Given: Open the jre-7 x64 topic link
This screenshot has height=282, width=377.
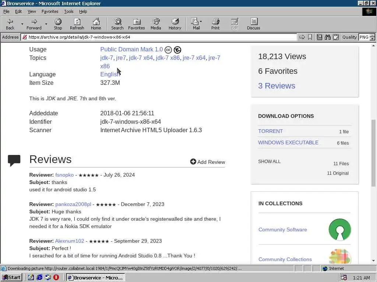Looking at the screenshot, I should (x=194, y=58).
